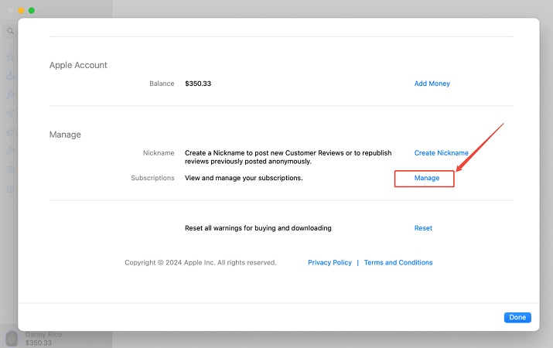Click the Manage section heading
This screenshot has width=553, height=348.
pyautogui.click(x=65, y=135)
